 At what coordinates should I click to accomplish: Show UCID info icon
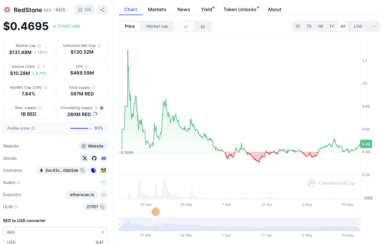[x=16, y=207]
